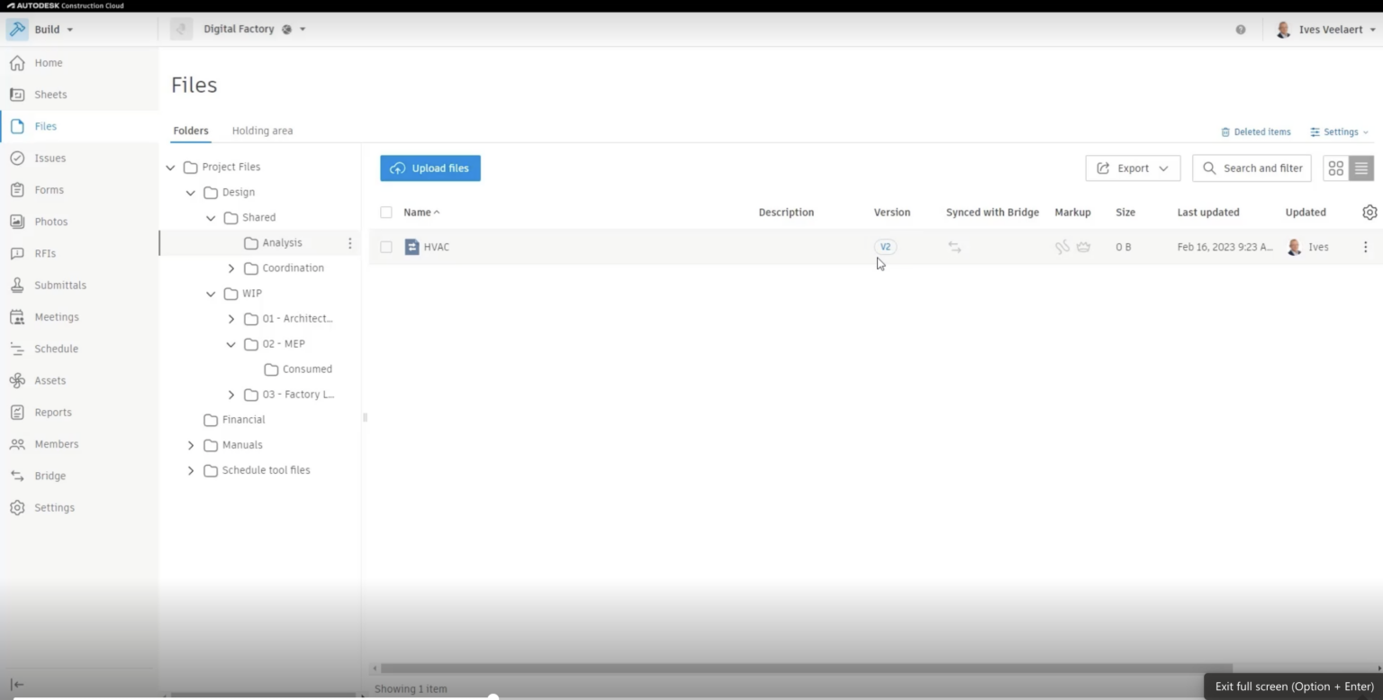Go to the Submittals area

pyautogui.click(x=59, y=285)
